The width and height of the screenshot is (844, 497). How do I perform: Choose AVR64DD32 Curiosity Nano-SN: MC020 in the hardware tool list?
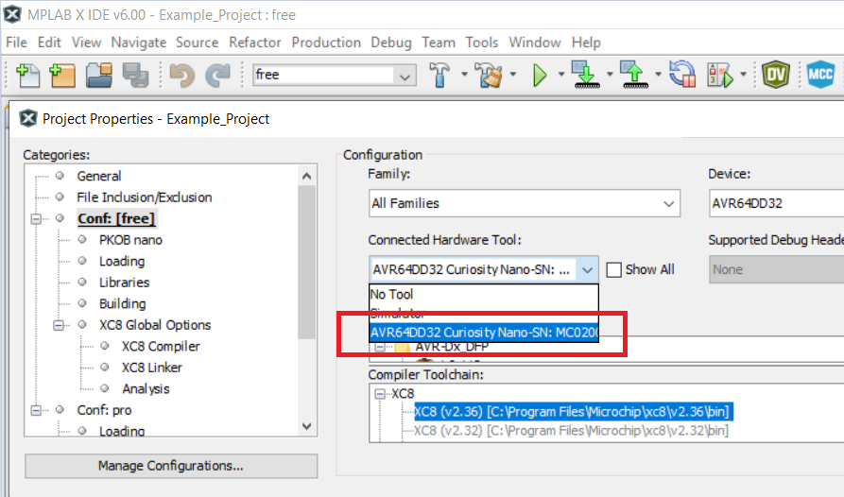[483, 333]
